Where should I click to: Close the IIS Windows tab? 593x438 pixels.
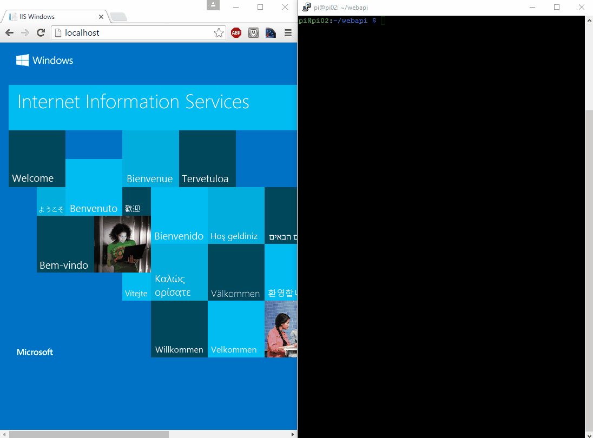coord(102,17)
